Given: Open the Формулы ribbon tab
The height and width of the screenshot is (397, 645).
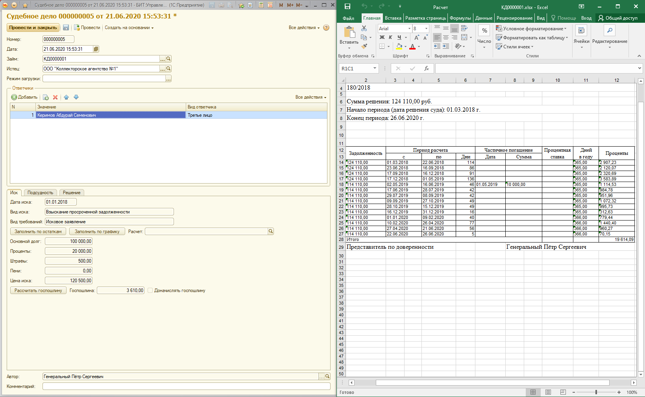Looking at the screenshot, I should point(460,18).
